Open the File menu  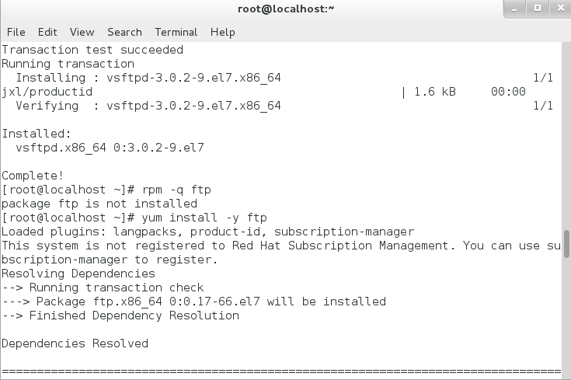coord(16,32)
